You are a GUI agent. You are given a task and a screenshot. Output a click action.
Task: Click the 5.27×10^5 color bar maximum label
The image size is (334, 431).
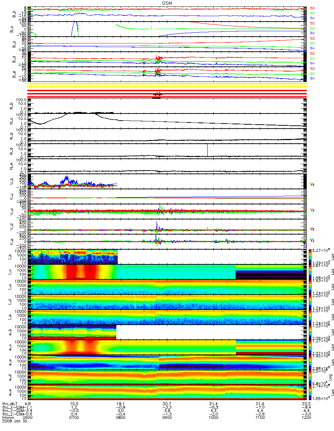[320, 251]
